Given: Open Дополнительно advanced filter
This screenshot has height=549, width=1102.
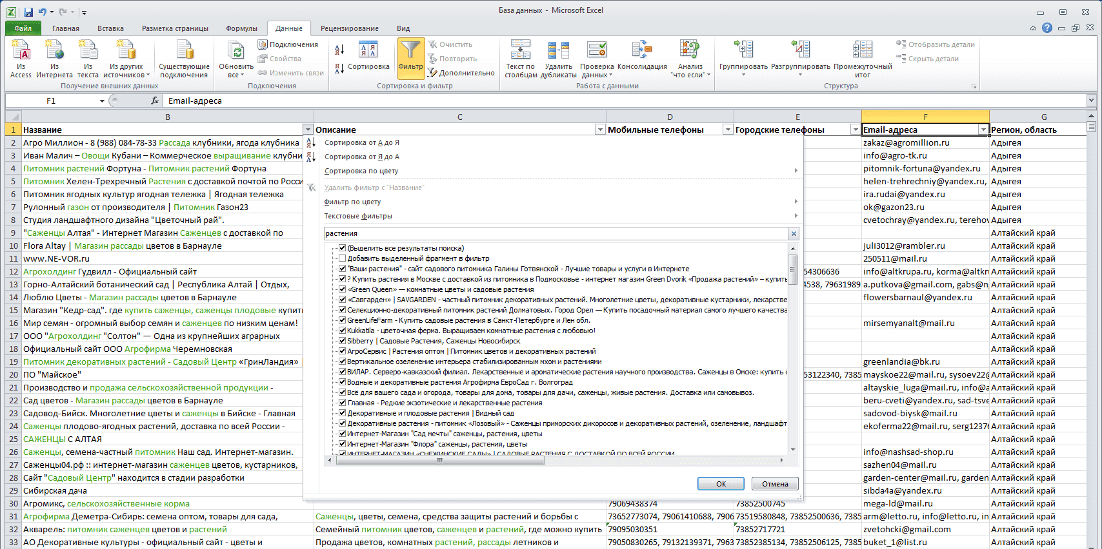Looking at the screenshot, I should click(x=461, y=73).
